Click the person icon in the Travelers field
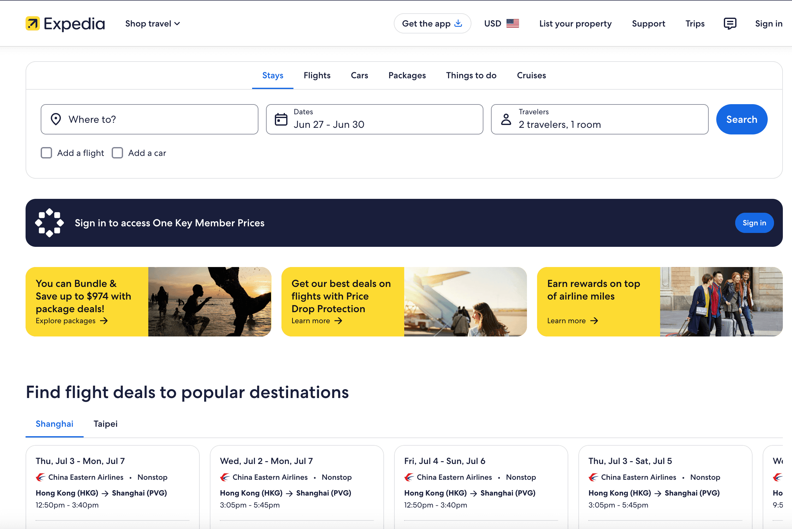 point(506,119)
